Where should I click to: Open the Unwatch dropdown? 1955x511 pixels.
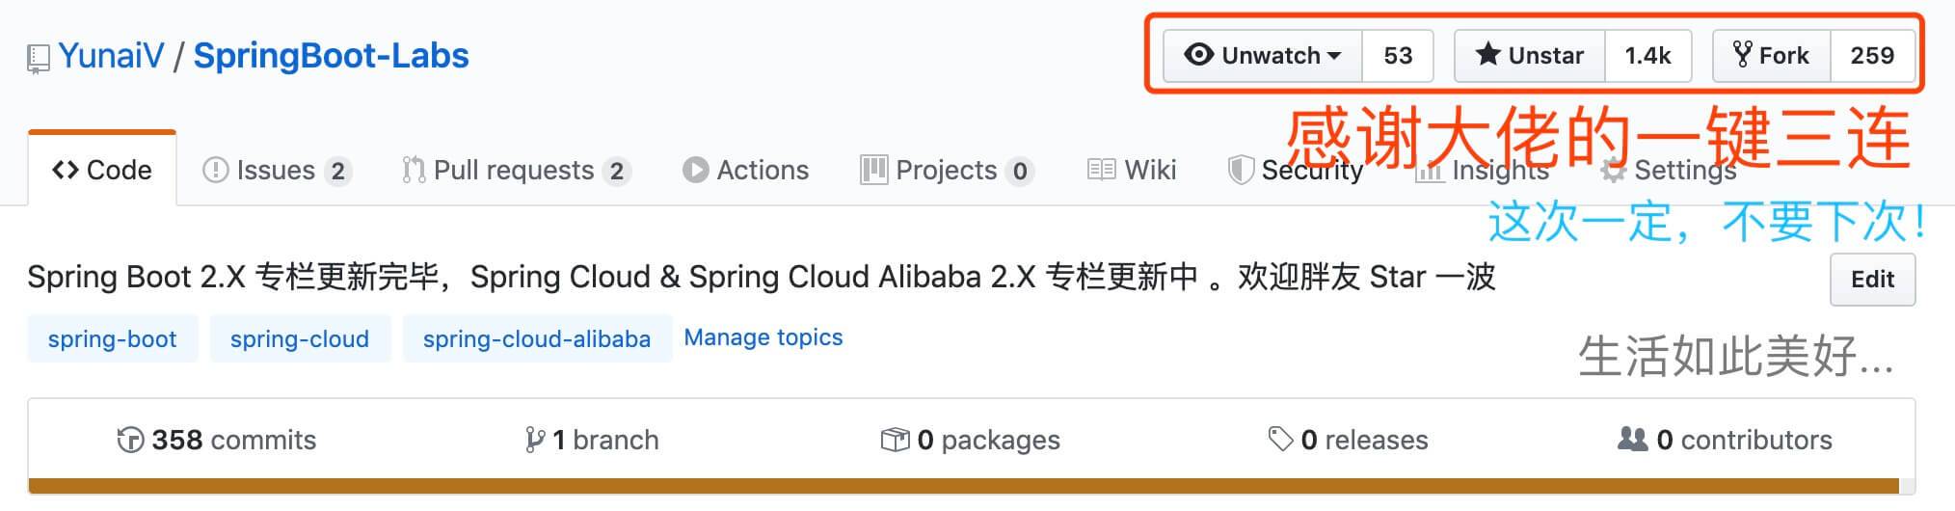coord(1263,56)
